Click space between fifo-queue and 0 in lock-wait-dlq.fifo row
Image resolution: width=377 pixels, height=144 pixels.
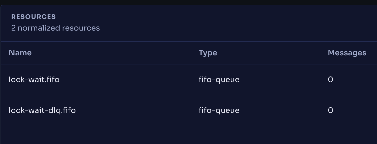pos(284,110)
